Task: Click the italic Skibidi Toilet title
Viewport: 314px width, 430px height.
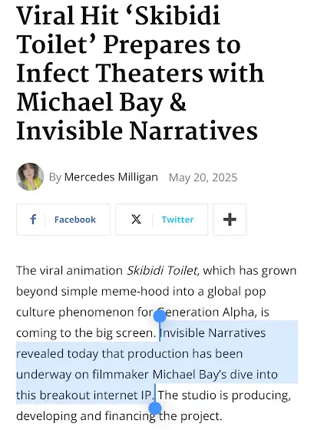Action: [x=162, y=270]
